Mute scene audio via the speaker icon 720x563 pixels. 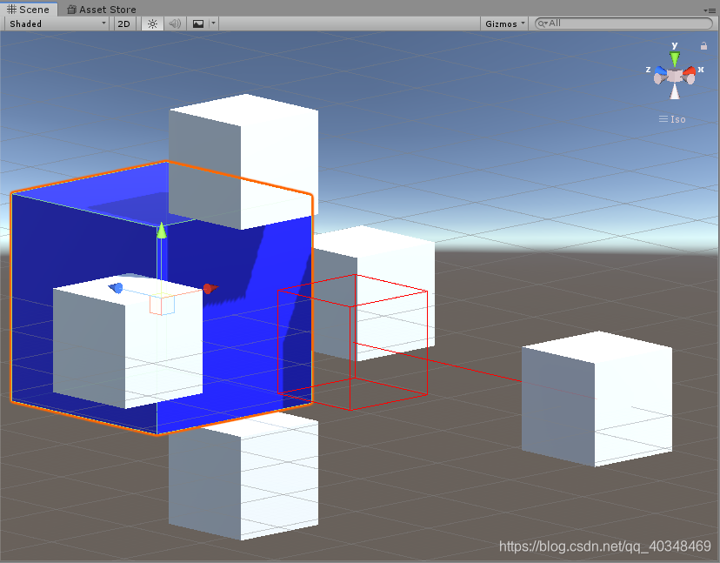(174, 23)
